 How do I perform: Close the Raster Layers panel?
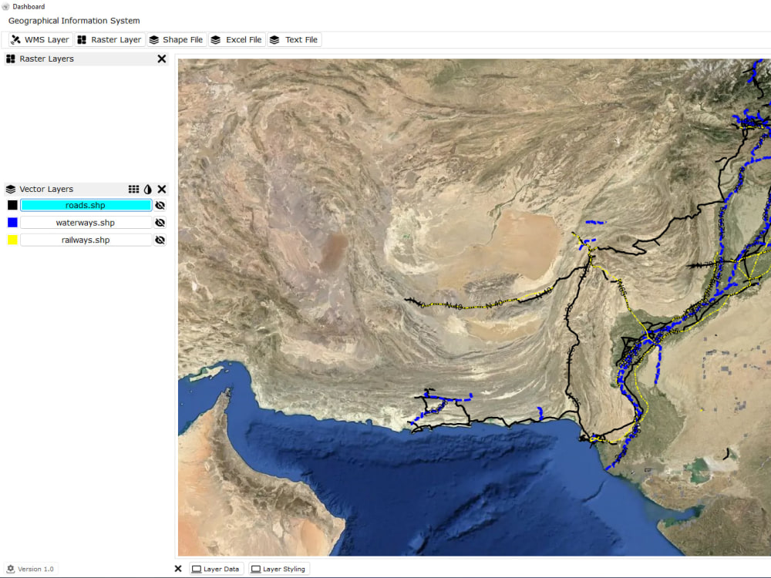point(162,59)
